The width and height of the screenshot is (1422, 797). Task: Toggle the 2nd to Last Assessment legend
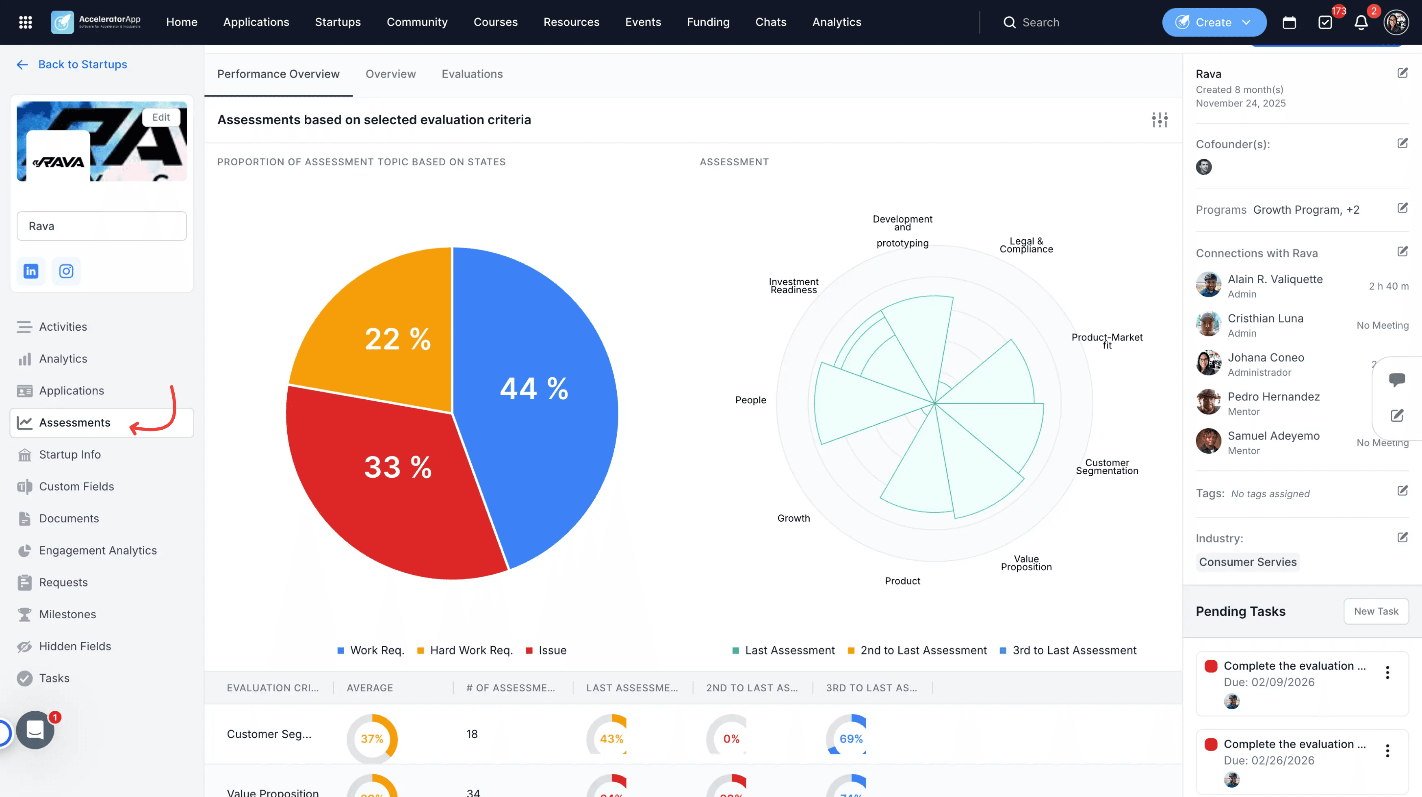[917, 650]
